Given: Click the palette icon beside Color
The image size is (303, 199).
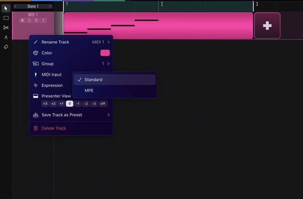Looking at the screenshot, I should pyautogui.click(x=35, y=53).
